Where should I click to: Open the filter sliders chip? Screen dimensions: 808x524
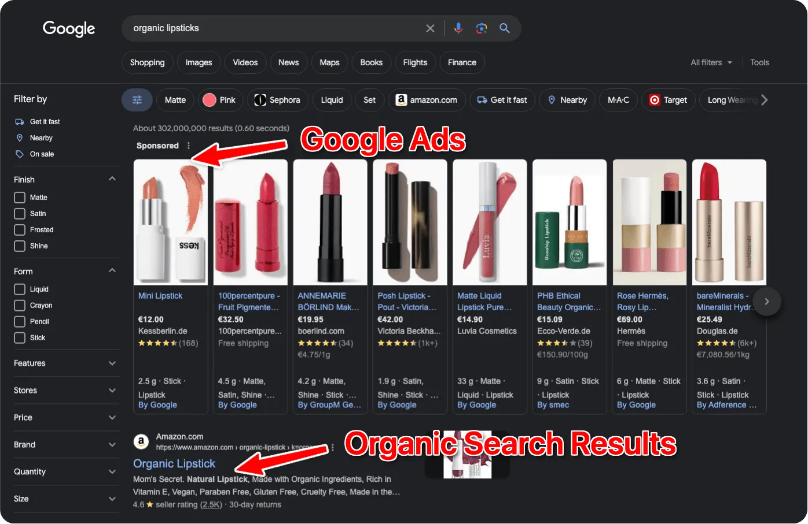click(x=137, y=100)
